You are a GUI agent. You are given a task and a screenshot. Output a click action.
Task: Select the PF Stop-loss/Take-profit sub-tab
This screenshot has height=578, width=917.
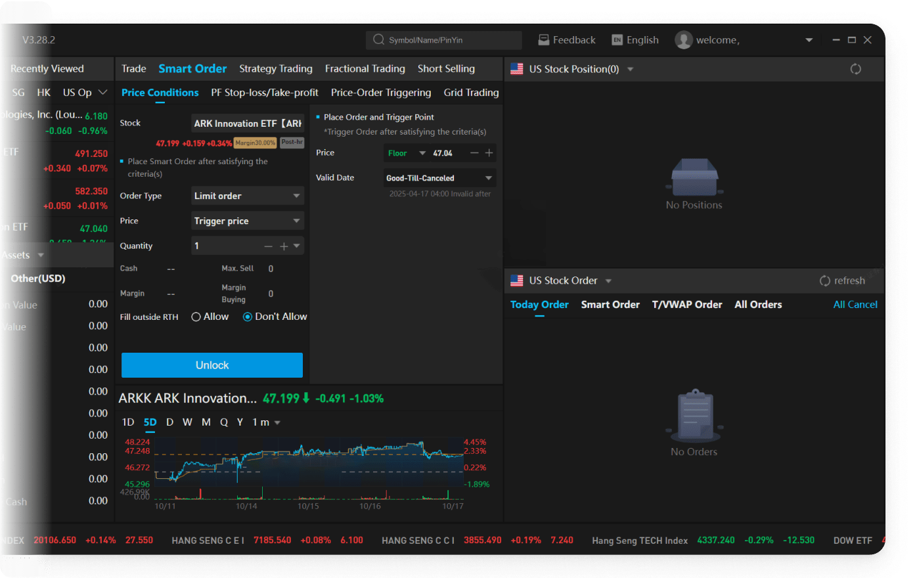tap(265, 93)
